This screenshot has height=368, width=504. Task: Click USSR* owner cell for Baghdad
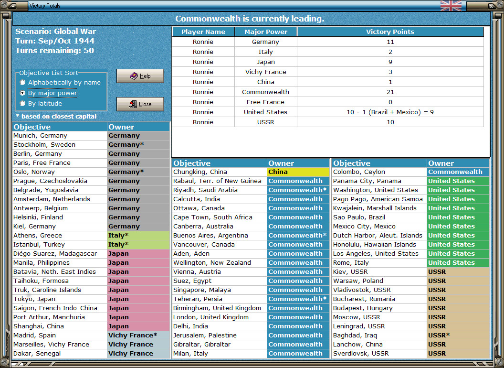coord(458,335)
